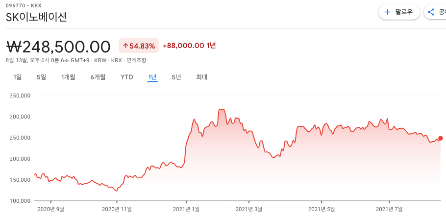
Task: Click the 2020년 9월 axis label
Action: click(x=51, y=209)
